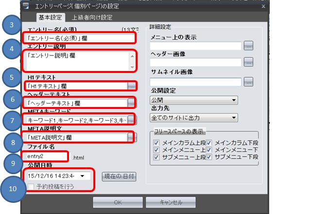Open the 公開設定 dropdown
This screenshot has height=214, width=316.
(193, 100)
